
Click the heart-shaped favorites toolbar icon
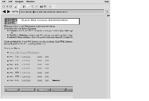click(11, 6)
